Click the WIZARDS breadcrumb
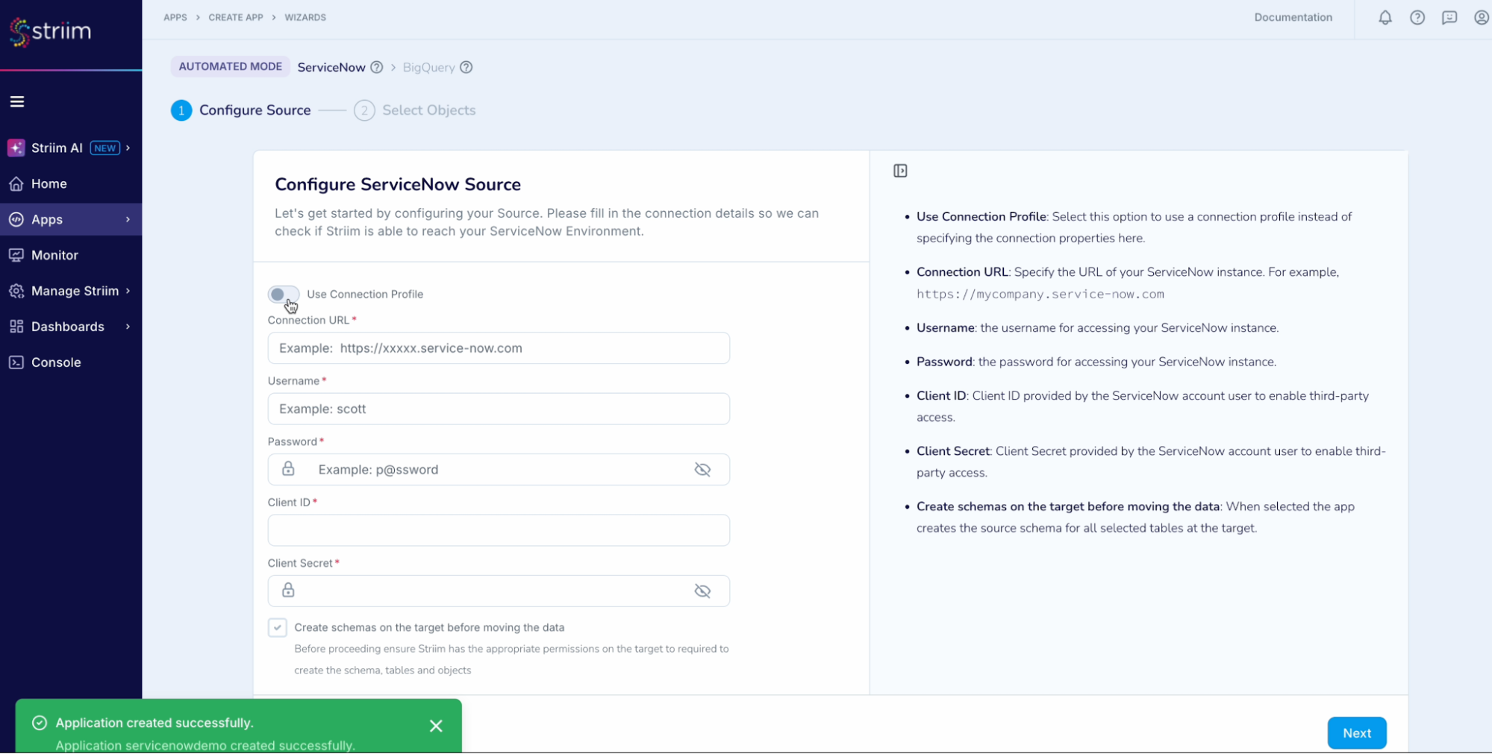The image size is (1492, 754). click(305, 17)
